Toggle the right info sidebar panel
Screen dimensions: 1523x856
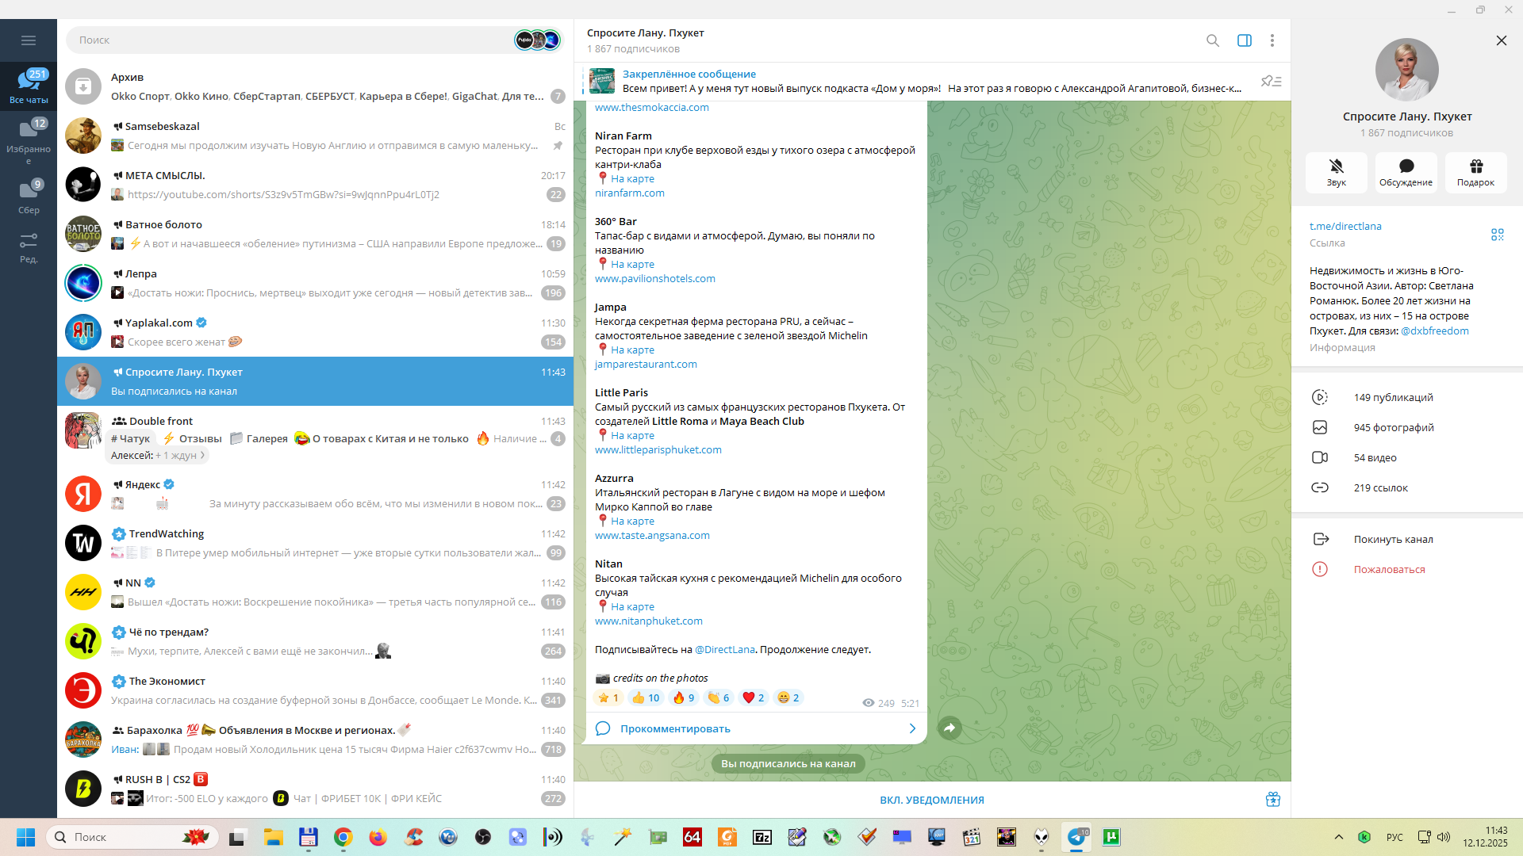(1244, 40)
